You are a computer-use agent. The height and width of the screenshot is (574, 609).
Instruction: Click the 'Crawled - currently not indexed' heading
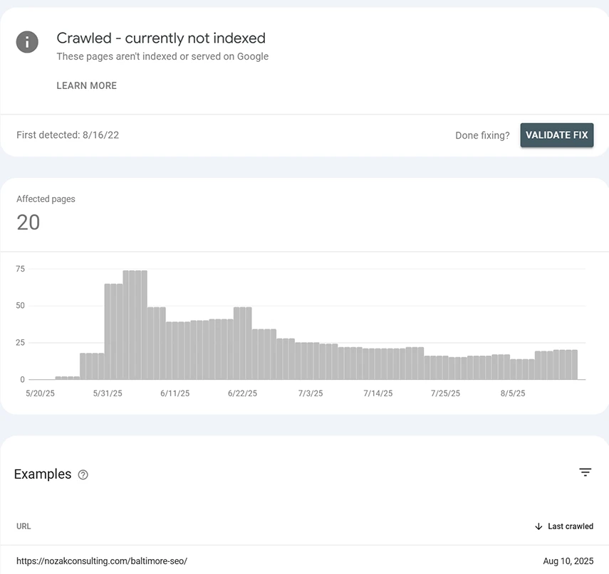[161, 38]
